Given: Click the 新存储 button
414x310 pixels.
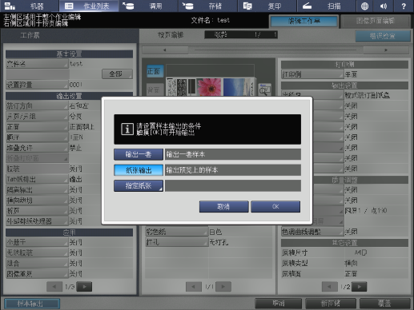Looking at the screenshot, I should [331, 304].
